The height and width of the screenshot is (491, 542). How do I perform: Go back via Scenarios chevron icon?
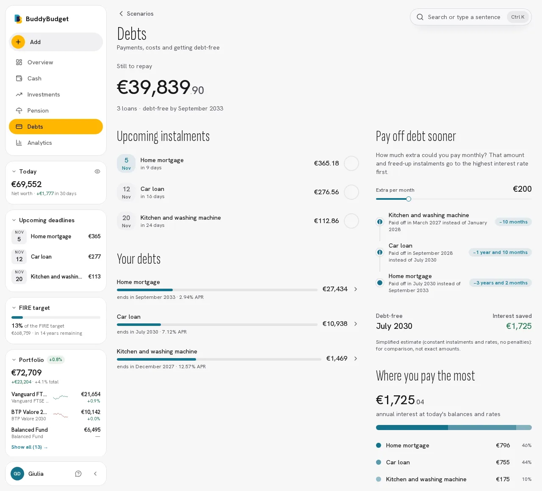[121, 14]
